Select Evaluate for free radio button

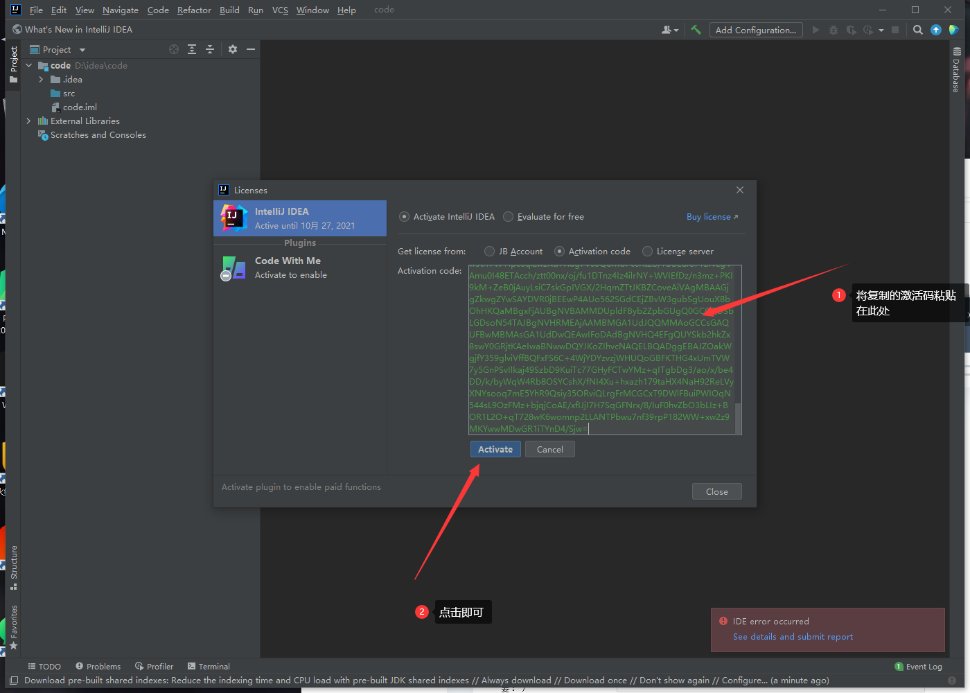pyautogui.click(x=508, y=217)
